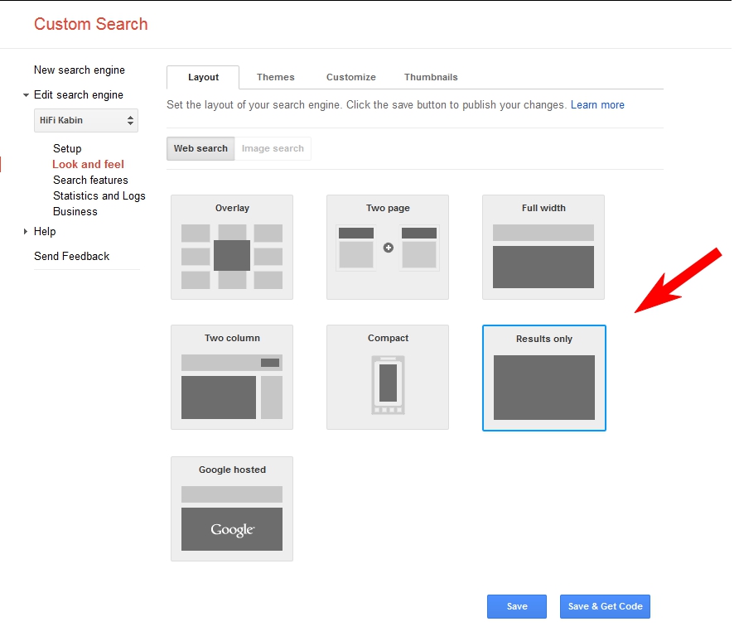Open the Send Feedback page
Image resolution: width=739 pixels, height=636 pixels.
coord(71,256)
